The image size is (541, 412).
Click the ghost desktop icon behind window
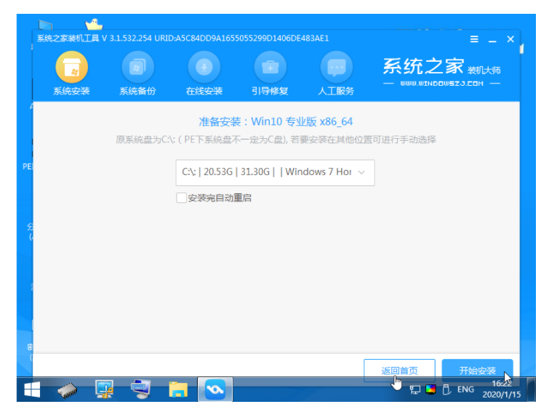94,24
